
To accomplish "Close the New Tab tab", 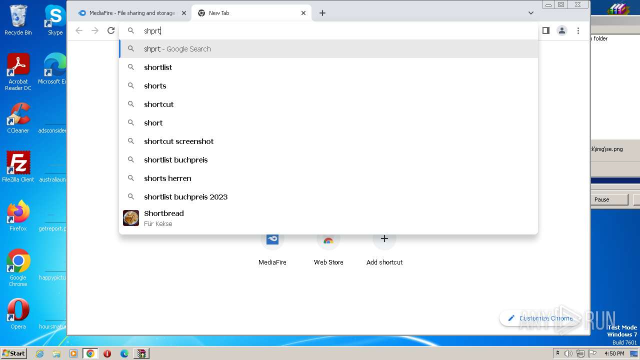I will [303, 13].
